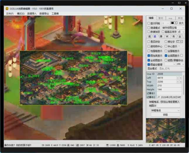189x153 pixels.
Task: Open the 数据导入 menu
Action: click(32, 14)
